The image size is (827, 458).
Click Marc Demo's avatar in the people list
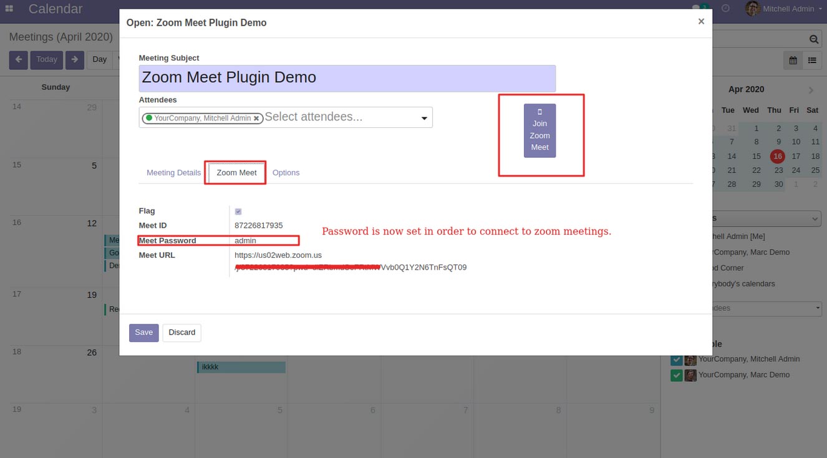coord(690,376)
